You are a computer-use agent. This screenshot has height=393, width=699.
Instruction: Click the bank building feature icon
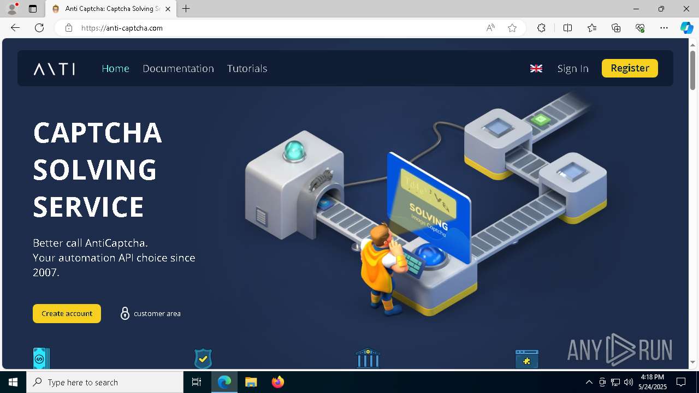pos(368,359)
